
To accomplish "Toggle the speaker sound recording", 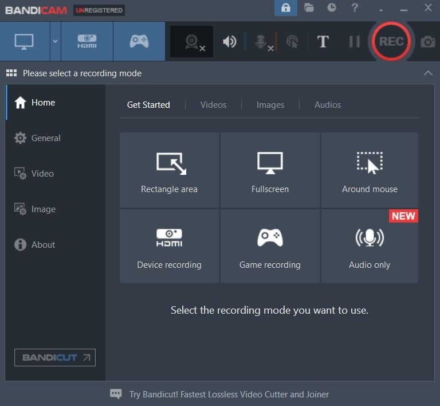I will pyautogui.click(x=230, y=41).
